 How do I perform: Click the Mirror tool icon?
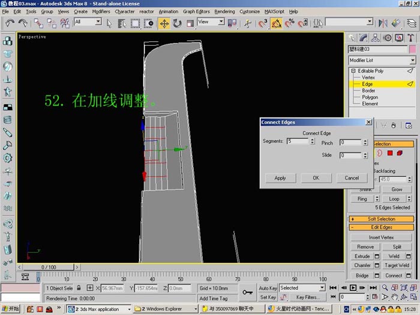(383, 23)
